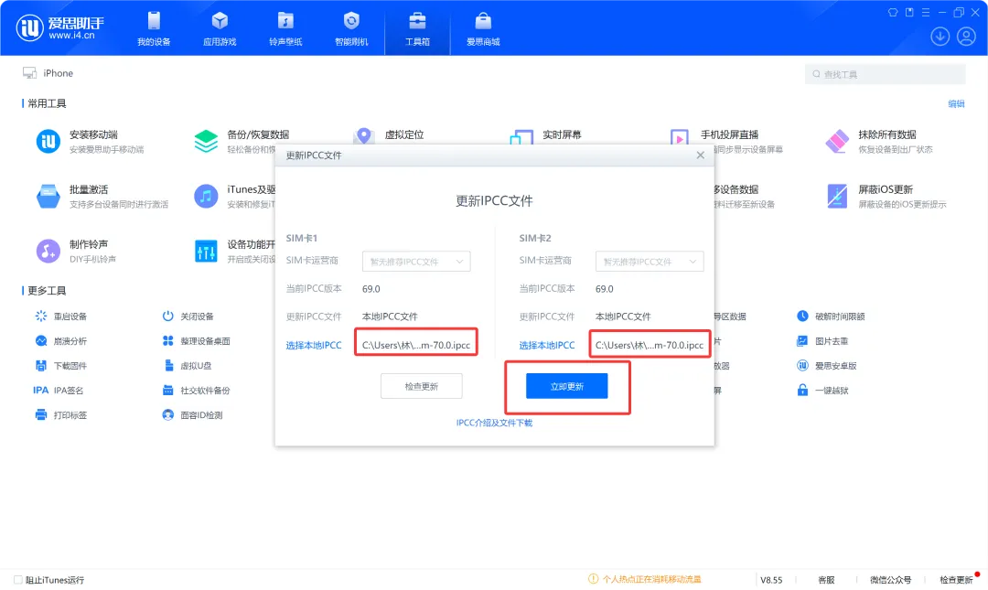Image resolution: width=988 pixels, height=590 pixels.
Task: Switch to 工具箱 tab
Action: (417, 29)
